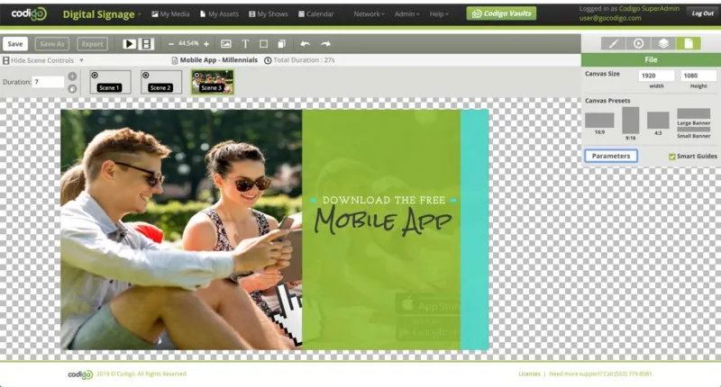The image size is (721, 387).
Task: Click the Undo arrow
Action: (305, 43)
